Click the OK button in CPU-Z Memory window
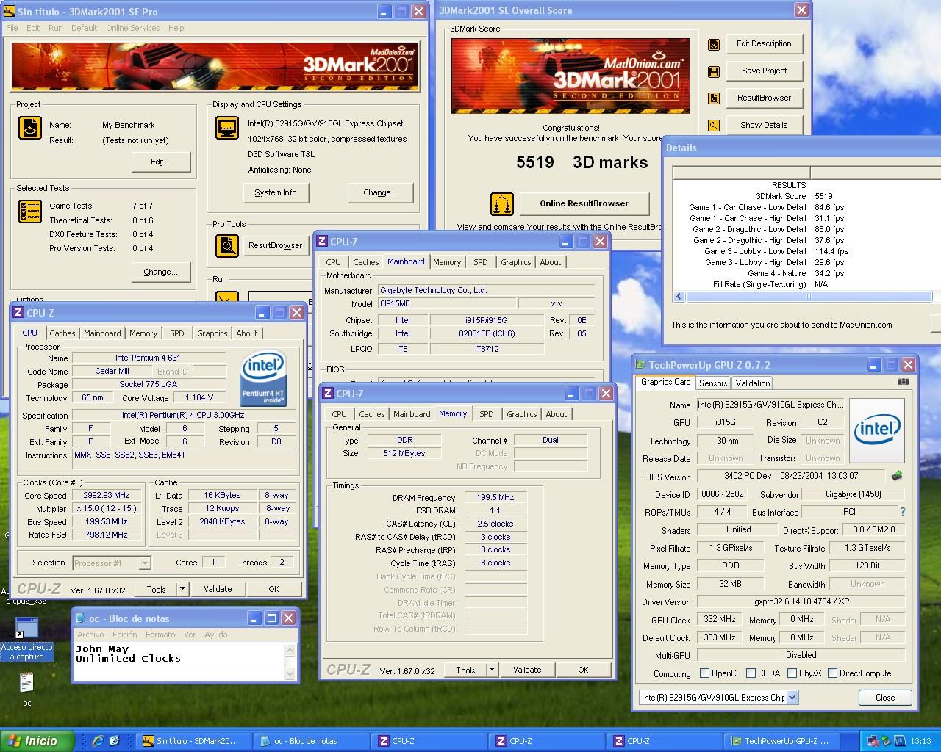 (x=583, y=670)
